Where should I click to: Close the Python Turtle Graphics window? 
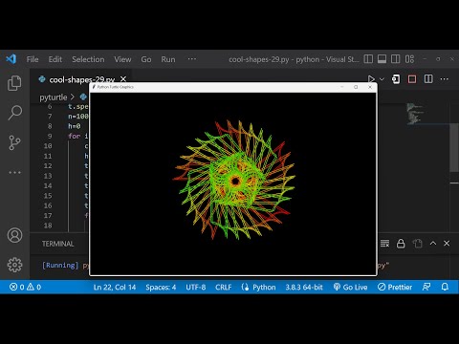click(370, 87)
